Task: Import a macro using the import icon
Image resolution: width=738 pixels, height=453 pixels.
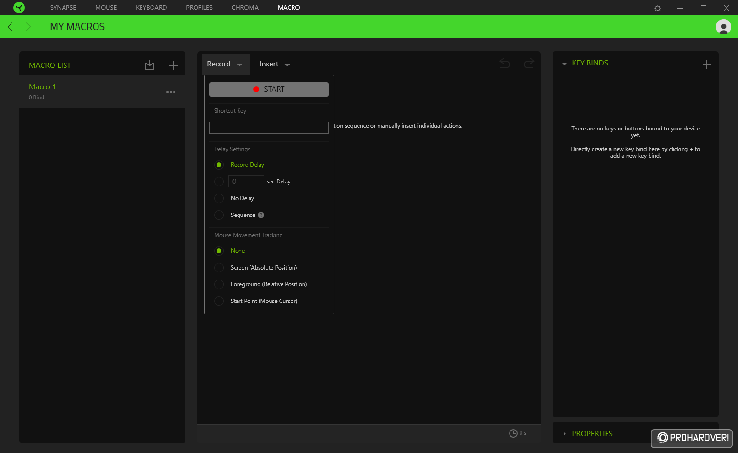Action: (x=150, y=65)
